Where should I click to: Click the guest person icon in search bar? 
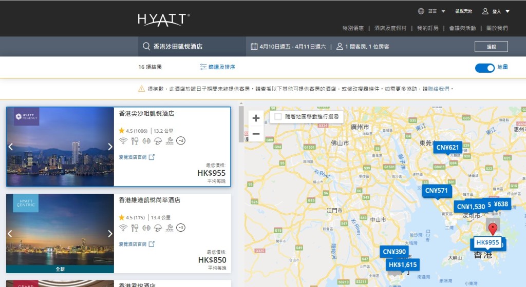(x=340, y=46)
